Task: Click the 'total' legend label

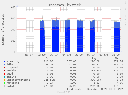Action: coord(11,86)
